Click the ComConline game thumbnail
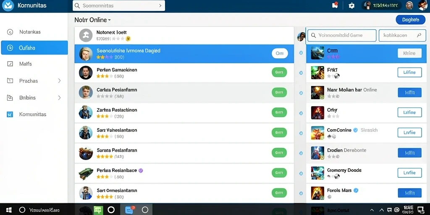Screen dimensions: 430x215 (317, 133)
